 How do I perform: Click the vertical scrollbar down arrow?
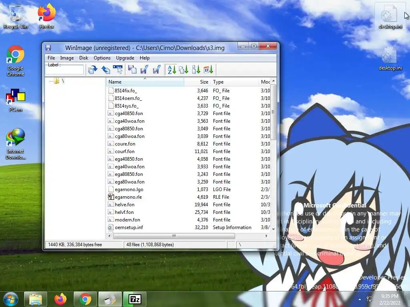(273, 229)
